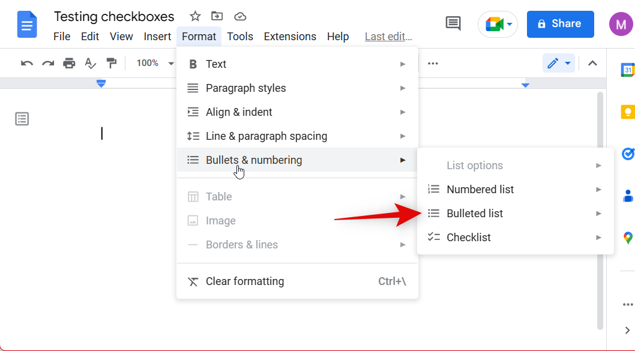This screenshot has height=351, width=635.
Task: Open the editing mode pencil dropdown
Action: click(x=558, y=63)
